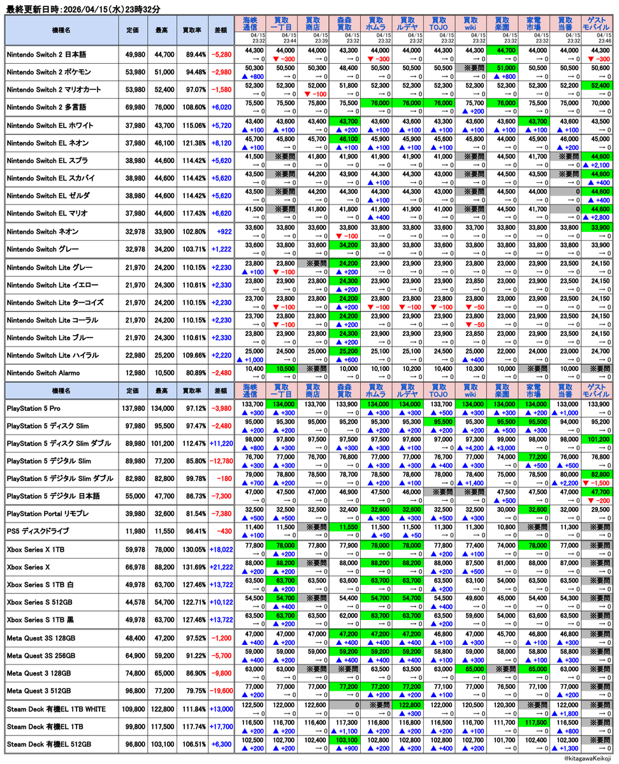Click +1,000 change in Switch Lite ハイラル row

pos(250,360)
